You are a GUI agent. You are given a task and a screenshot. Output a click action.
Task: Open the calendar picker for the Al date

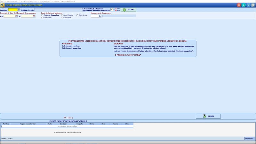[34, 16]
